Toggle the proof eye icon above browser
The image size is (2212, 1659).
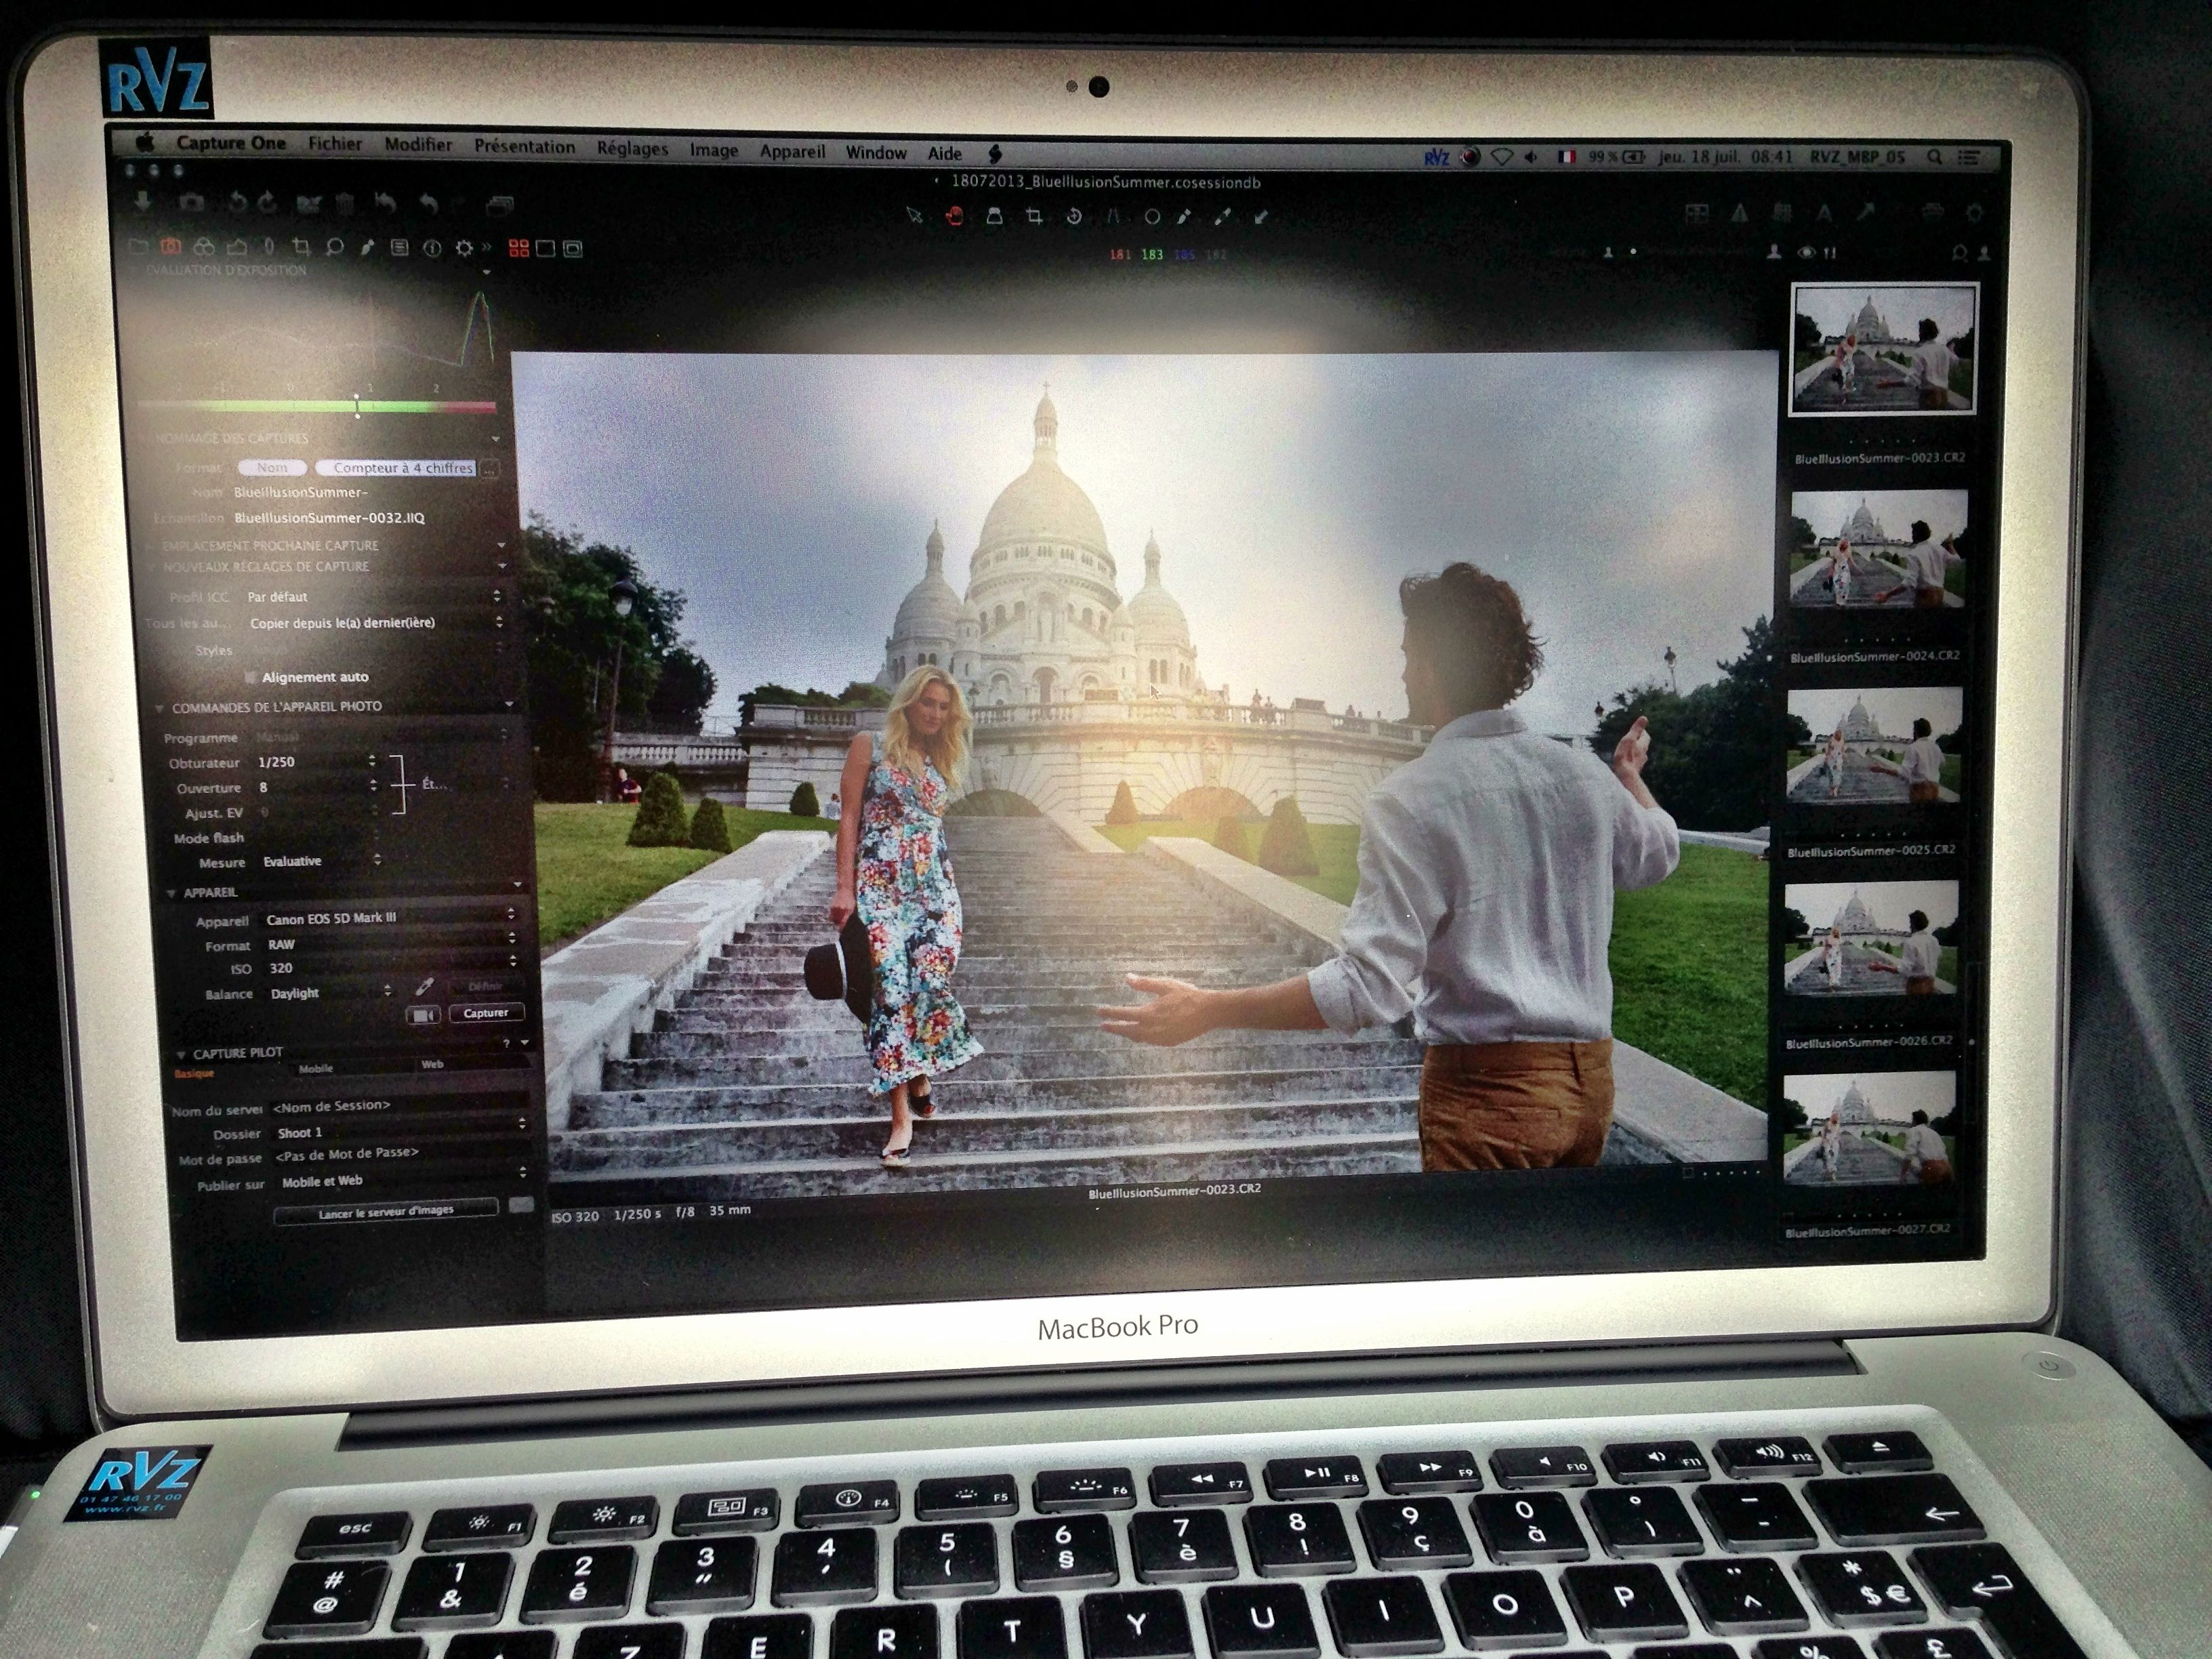1806,253
